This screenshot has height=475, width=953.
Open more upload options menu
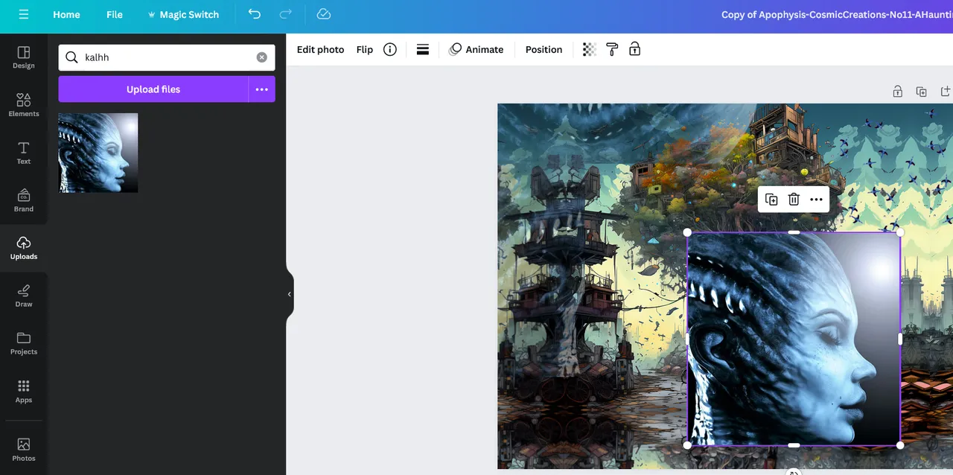[x=262, y=89]
